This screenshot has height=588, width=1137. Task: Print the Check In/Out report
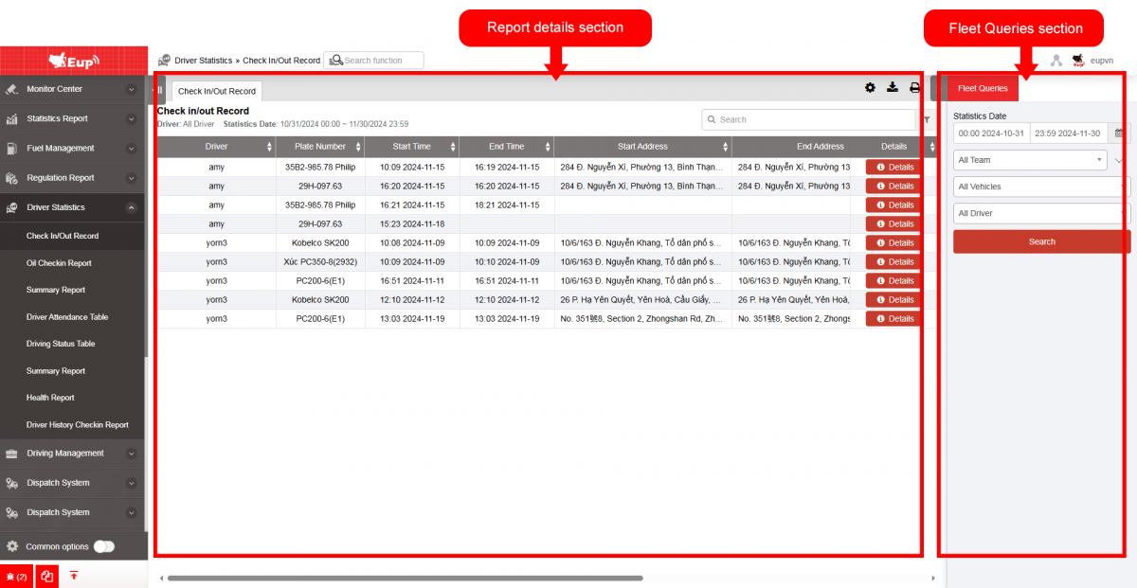[914, 88]
